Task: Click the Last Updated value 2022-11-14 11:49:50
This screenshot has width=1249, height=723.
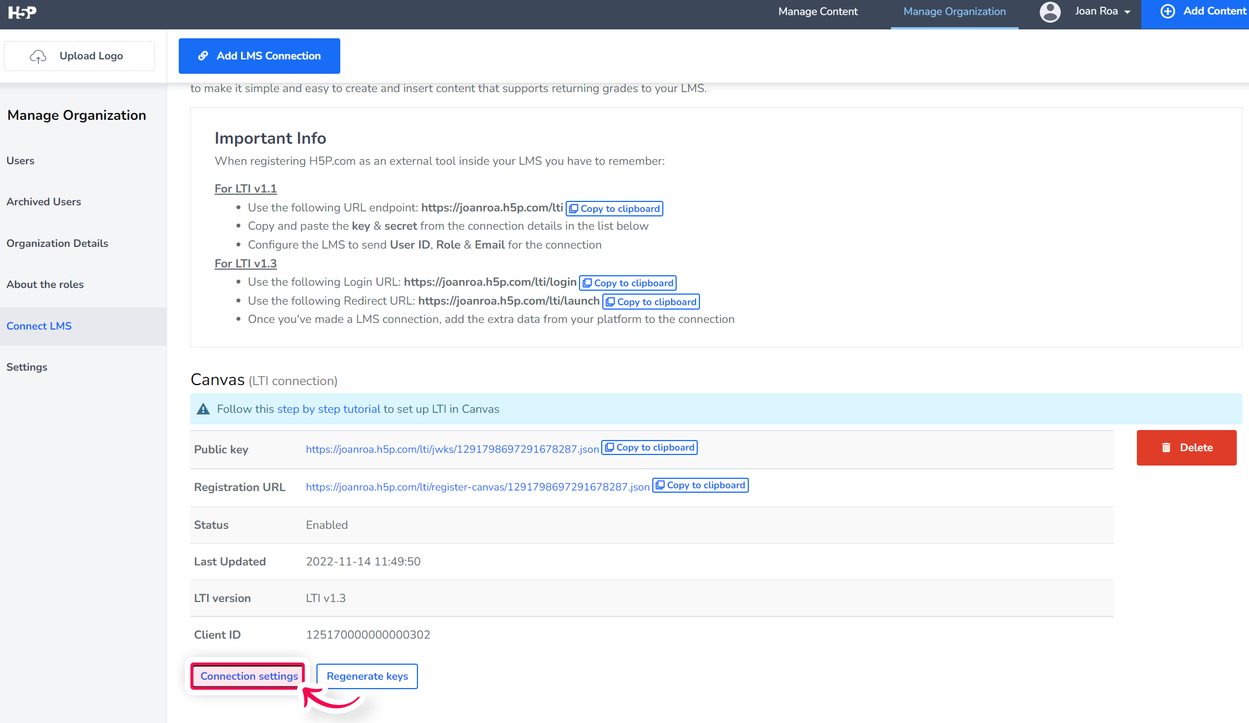Action: [363, 562]
